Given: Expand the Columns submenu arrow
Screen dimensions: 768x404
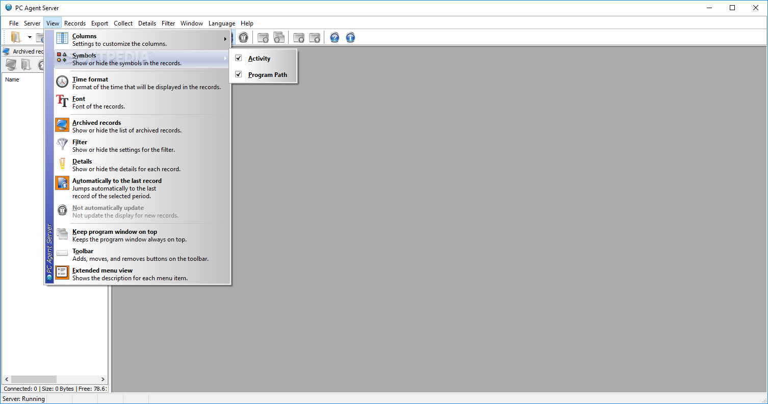Looking at the screenshot, I should 225,39.
